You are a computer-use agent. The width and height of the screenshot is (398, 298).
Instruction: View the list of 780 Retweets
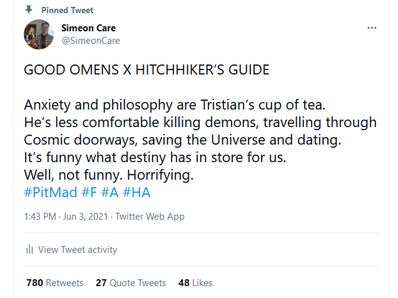pos(54,283)
